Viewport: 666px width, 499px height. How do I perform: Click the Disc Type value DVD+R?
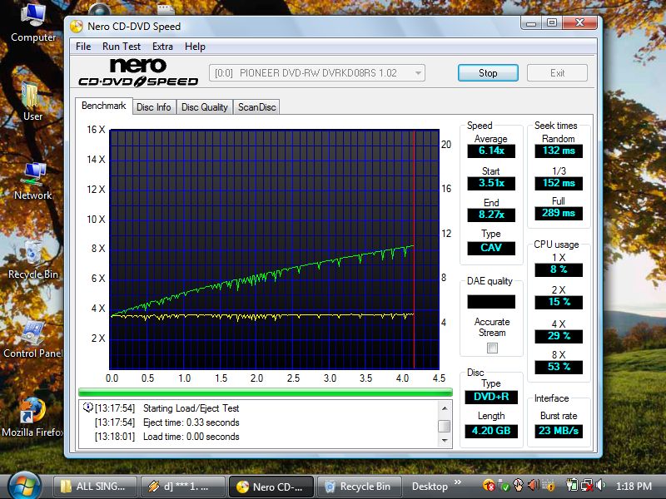[x=491, y=397]
